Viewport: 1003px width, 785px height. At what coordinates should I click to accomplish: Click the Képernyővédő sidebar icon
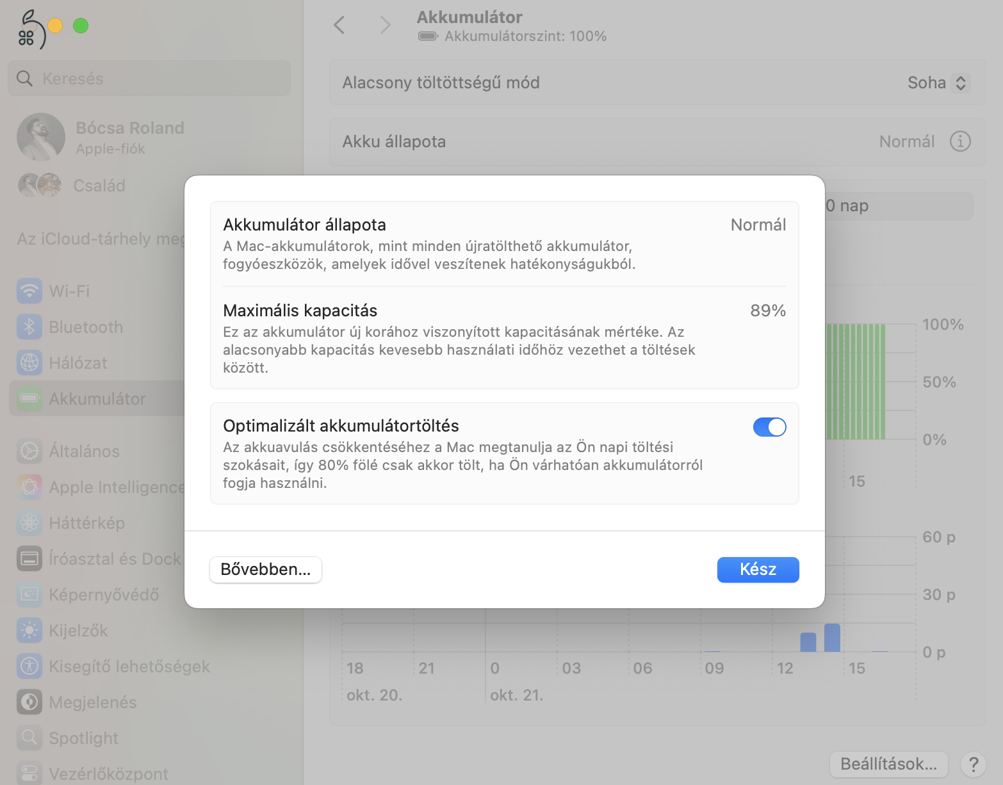click(x=29, y=594)
